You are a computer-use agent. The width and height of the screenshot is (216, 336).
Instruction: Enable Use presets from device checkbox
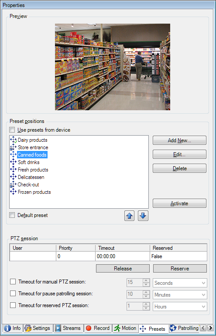[x=12, y=130]
